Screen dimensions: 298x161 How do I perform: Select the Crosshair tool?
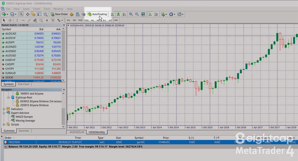[x=10, y=20]
